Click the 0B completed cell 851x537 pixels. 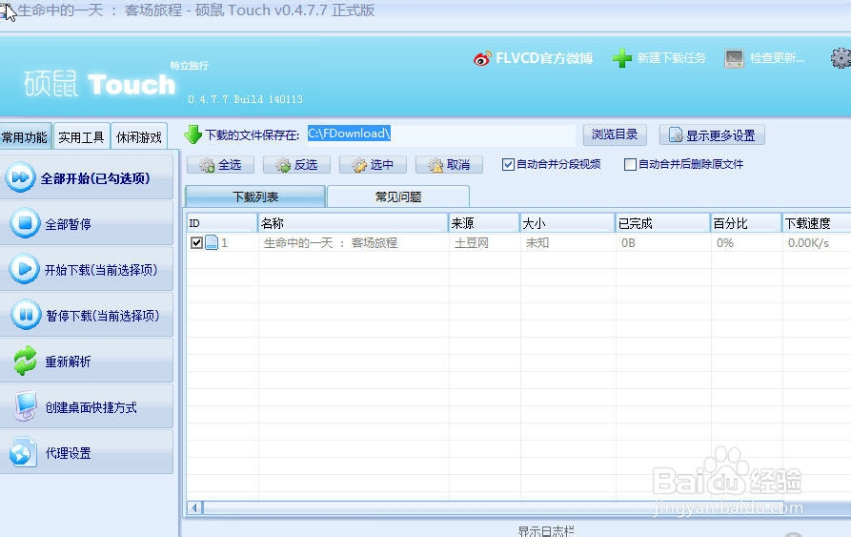(628, 243)
